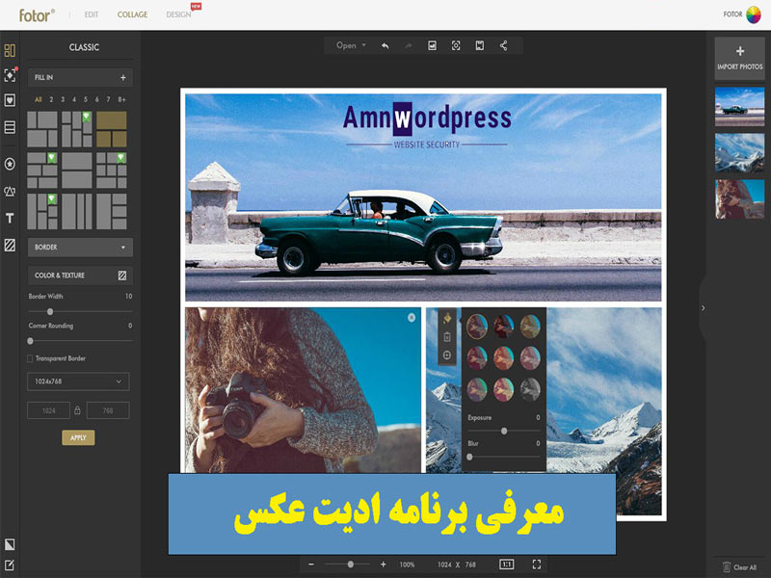
Task: Switch to the EDIT tab
Action: pyautogui.click(x=92, y=14)
